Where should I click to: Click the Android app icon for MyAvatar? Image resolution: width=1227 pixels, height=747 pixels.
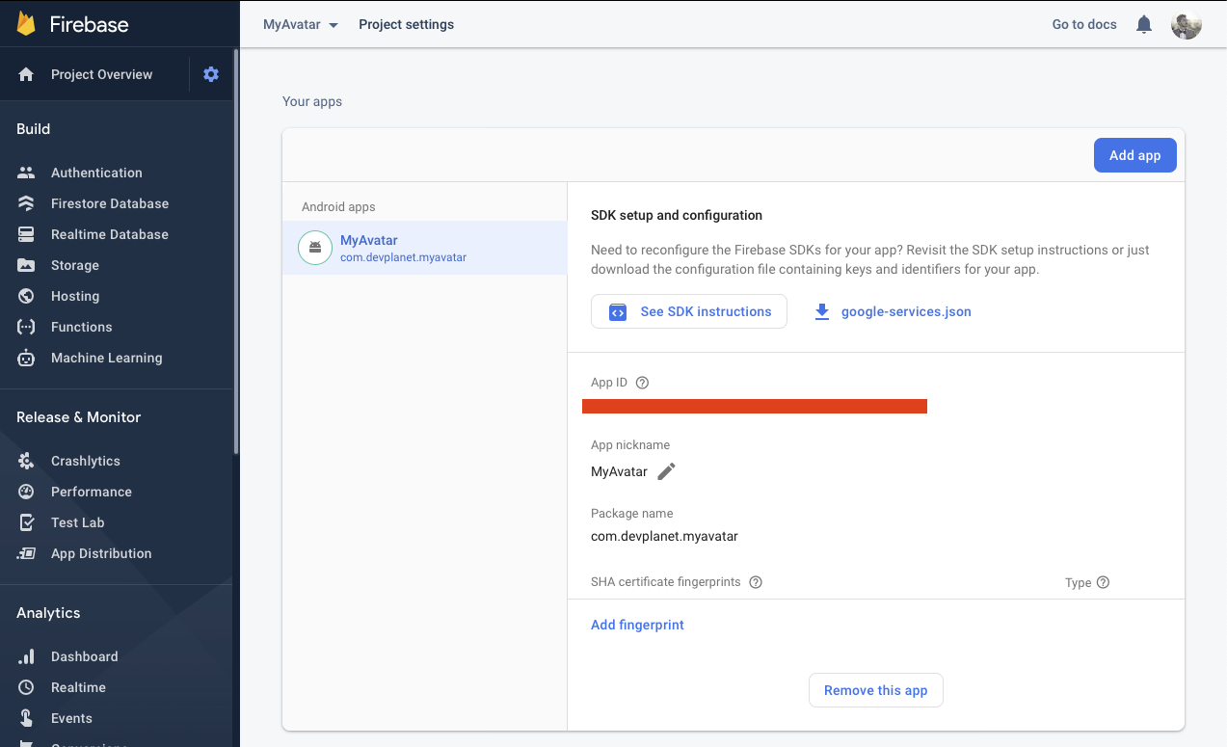[x=314, y=248]
